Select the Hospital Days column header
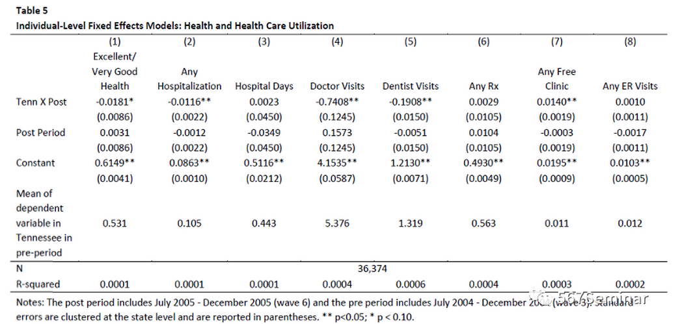The width and height of the screenshot is (682, 324). coord(264,86)
